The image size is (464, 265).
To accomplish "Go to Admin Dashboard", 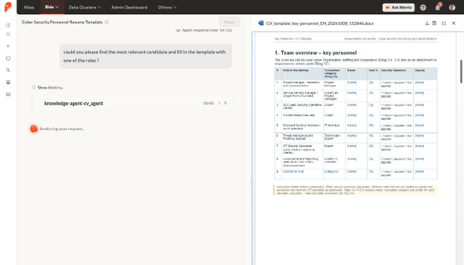I will 129,7.
